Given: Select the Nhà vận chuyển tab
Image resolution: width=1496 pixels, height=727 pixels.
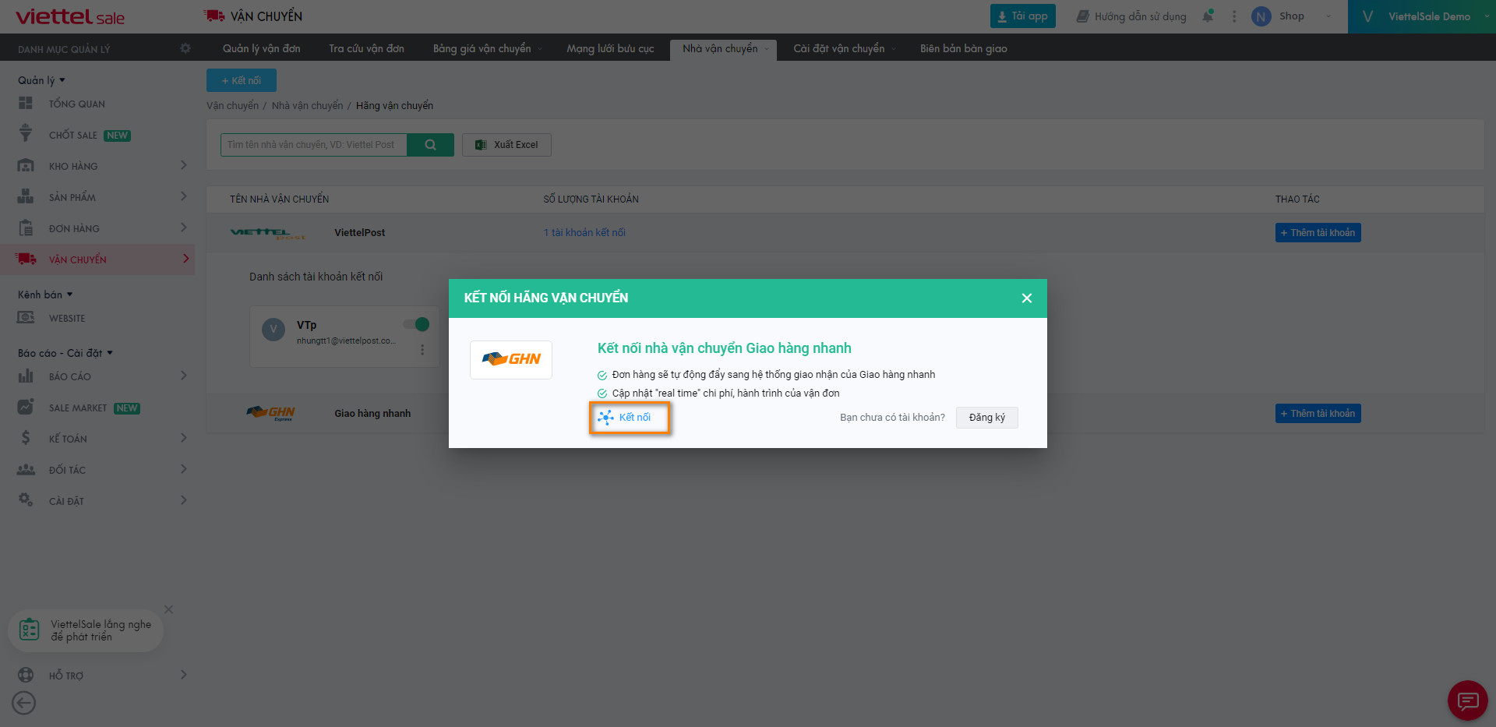Looking at the screenshot, I should [723, 48].
